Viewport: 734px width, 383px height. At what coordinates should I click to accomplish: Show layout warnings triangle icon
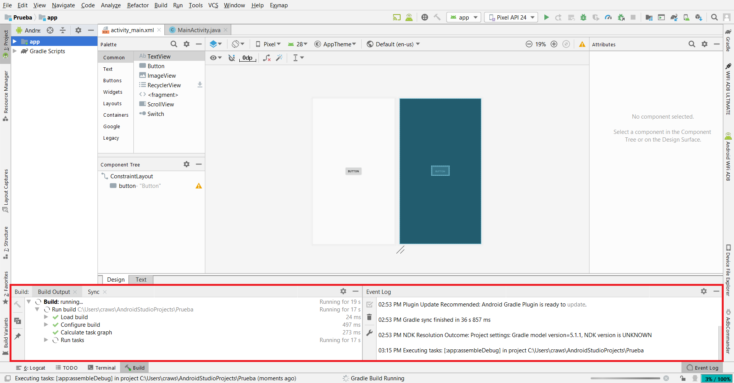582,44
